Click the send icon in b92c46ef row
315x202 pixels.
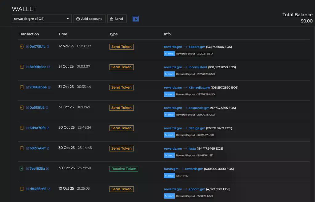coord(22,148)
